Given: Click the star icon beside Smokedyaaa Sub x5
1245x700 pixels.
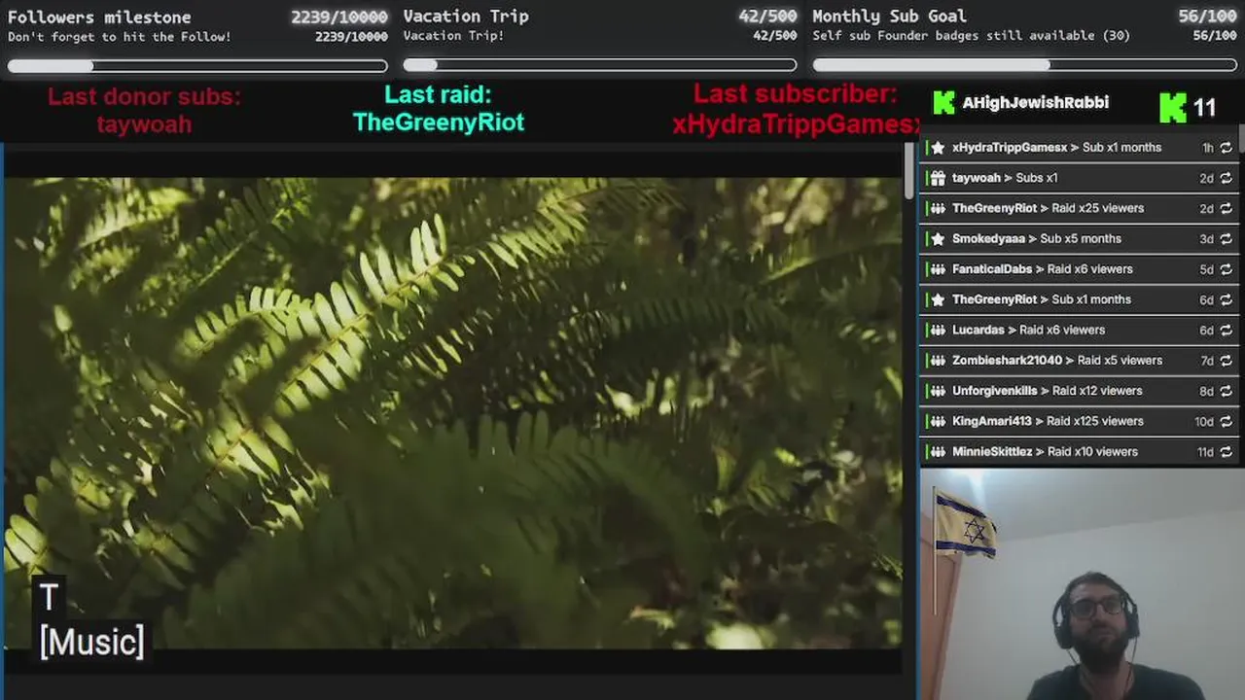Looking at the screenshot, I should pos(938,238).
